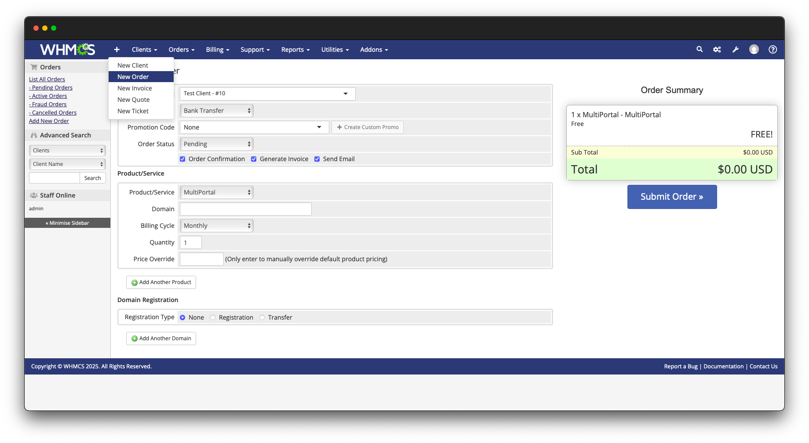Open the Utilities navbar menu
Screen dimensions: 809x443
(x=335, y=50)
